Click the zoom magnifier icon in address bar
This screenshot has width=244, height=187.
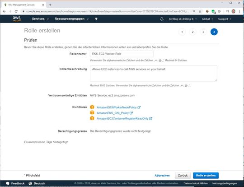pos(194,11)
